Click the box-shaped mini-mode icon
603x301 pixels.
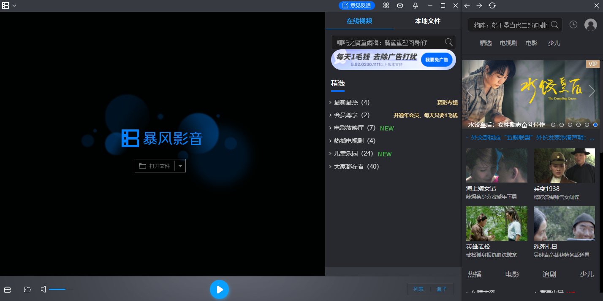click(x=399, y=5)
